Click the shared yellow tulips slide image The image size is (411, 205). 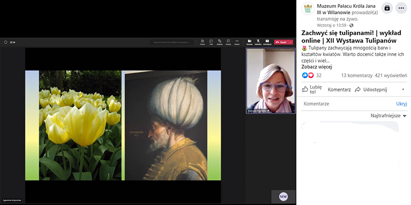coord(80,125)
